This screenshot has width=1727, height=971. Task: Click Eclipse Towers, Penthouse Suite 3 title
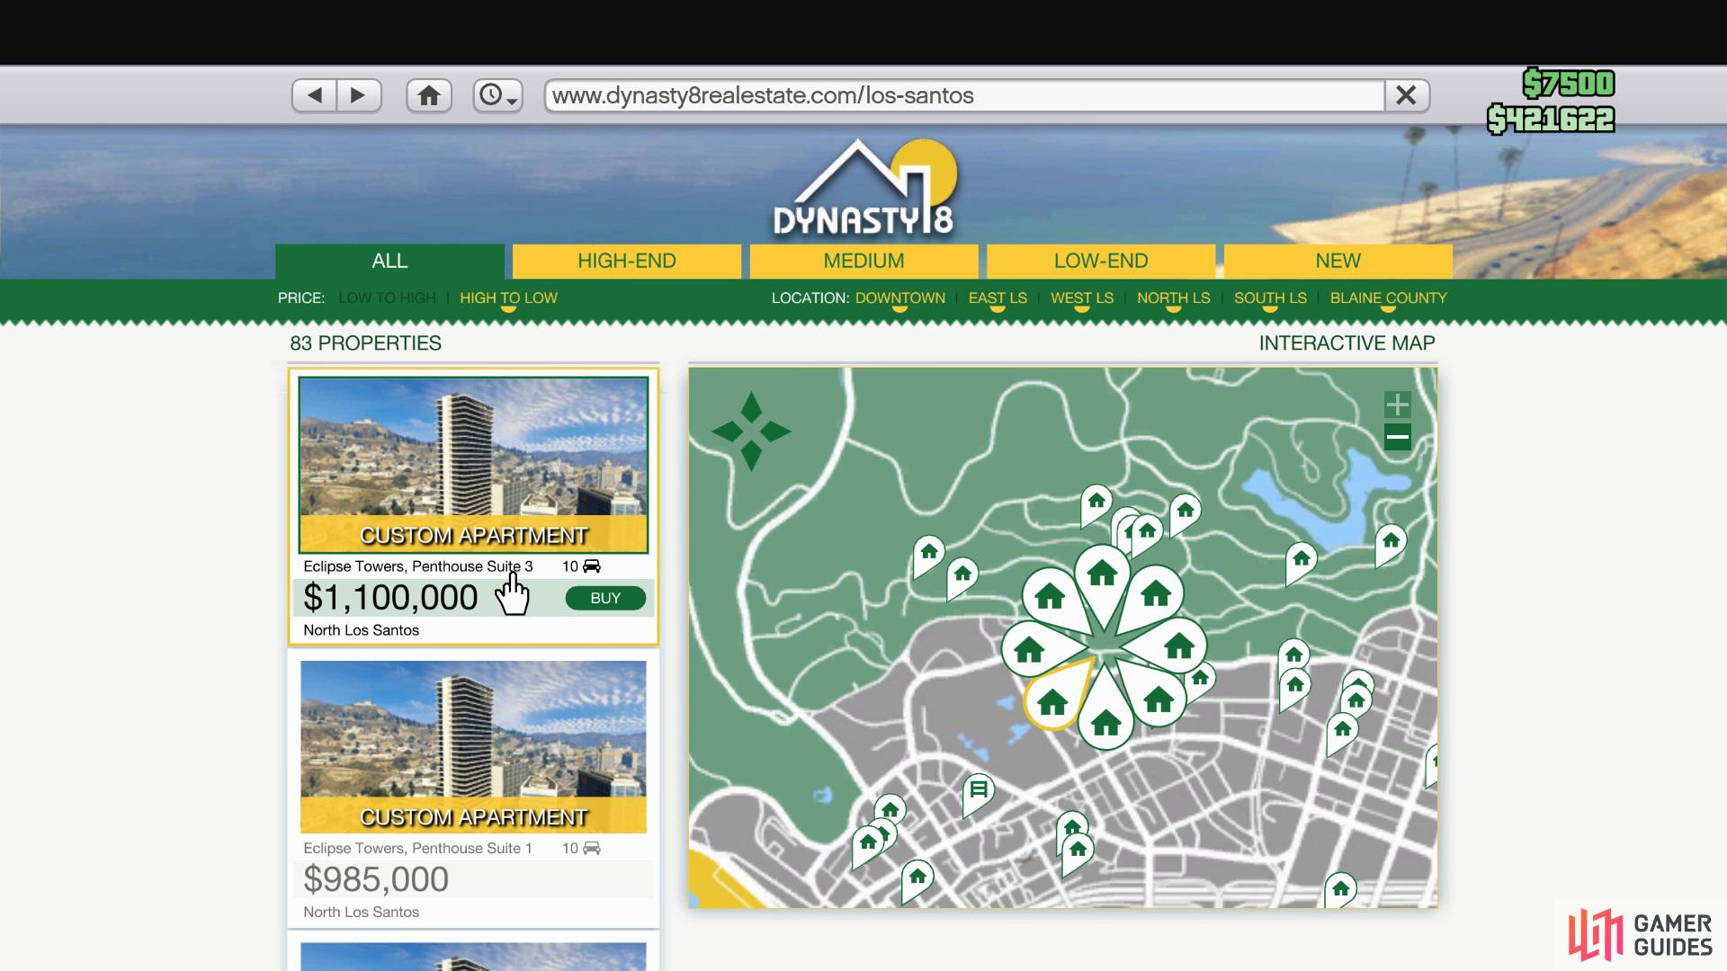(x=417, y=566)
